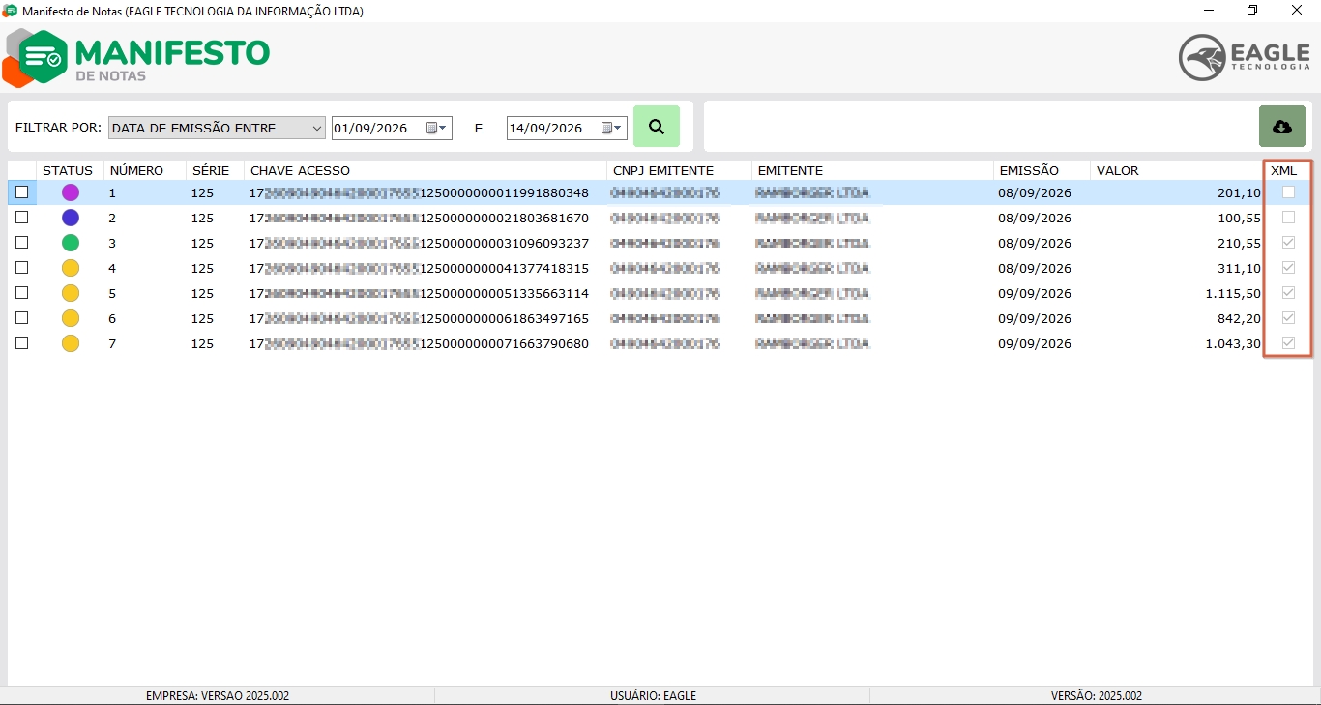This screenshot has height=705, width=1321.
Task: Sort by the SÉRIE column header
Action: pos(216,170)
